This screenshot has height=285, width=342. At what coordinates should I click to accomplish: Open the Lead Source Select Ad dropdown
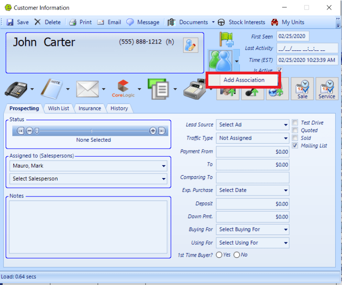253,125
